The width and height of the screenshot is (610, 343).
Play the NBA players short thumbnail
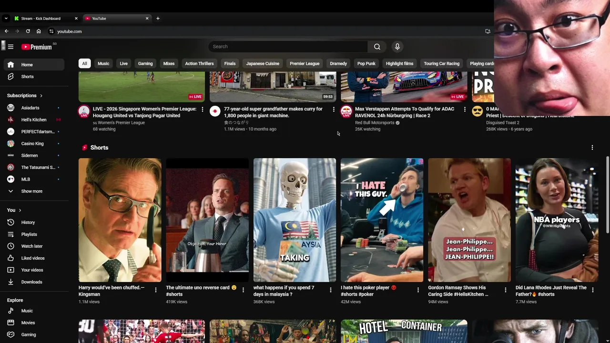pos(557,220)
